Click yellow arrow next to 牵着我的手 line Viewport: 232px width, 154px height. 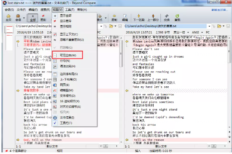(x=18, y=90)
